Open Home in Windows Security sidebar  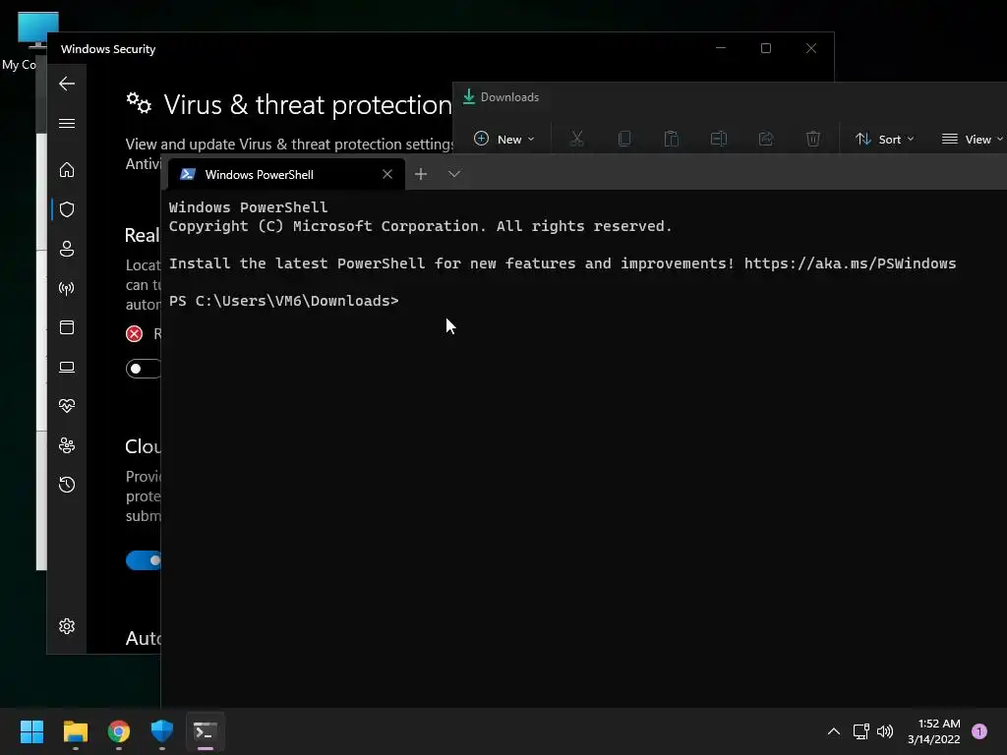[x=67, y=170]
